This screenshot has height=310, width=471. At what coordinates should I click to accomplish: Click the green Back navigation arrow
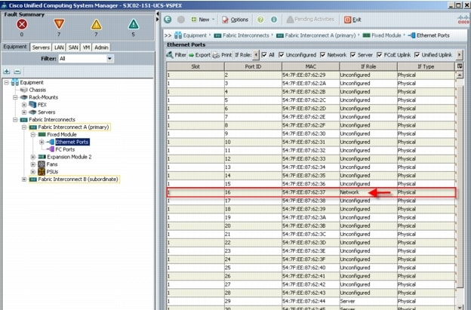coord(168,20)
